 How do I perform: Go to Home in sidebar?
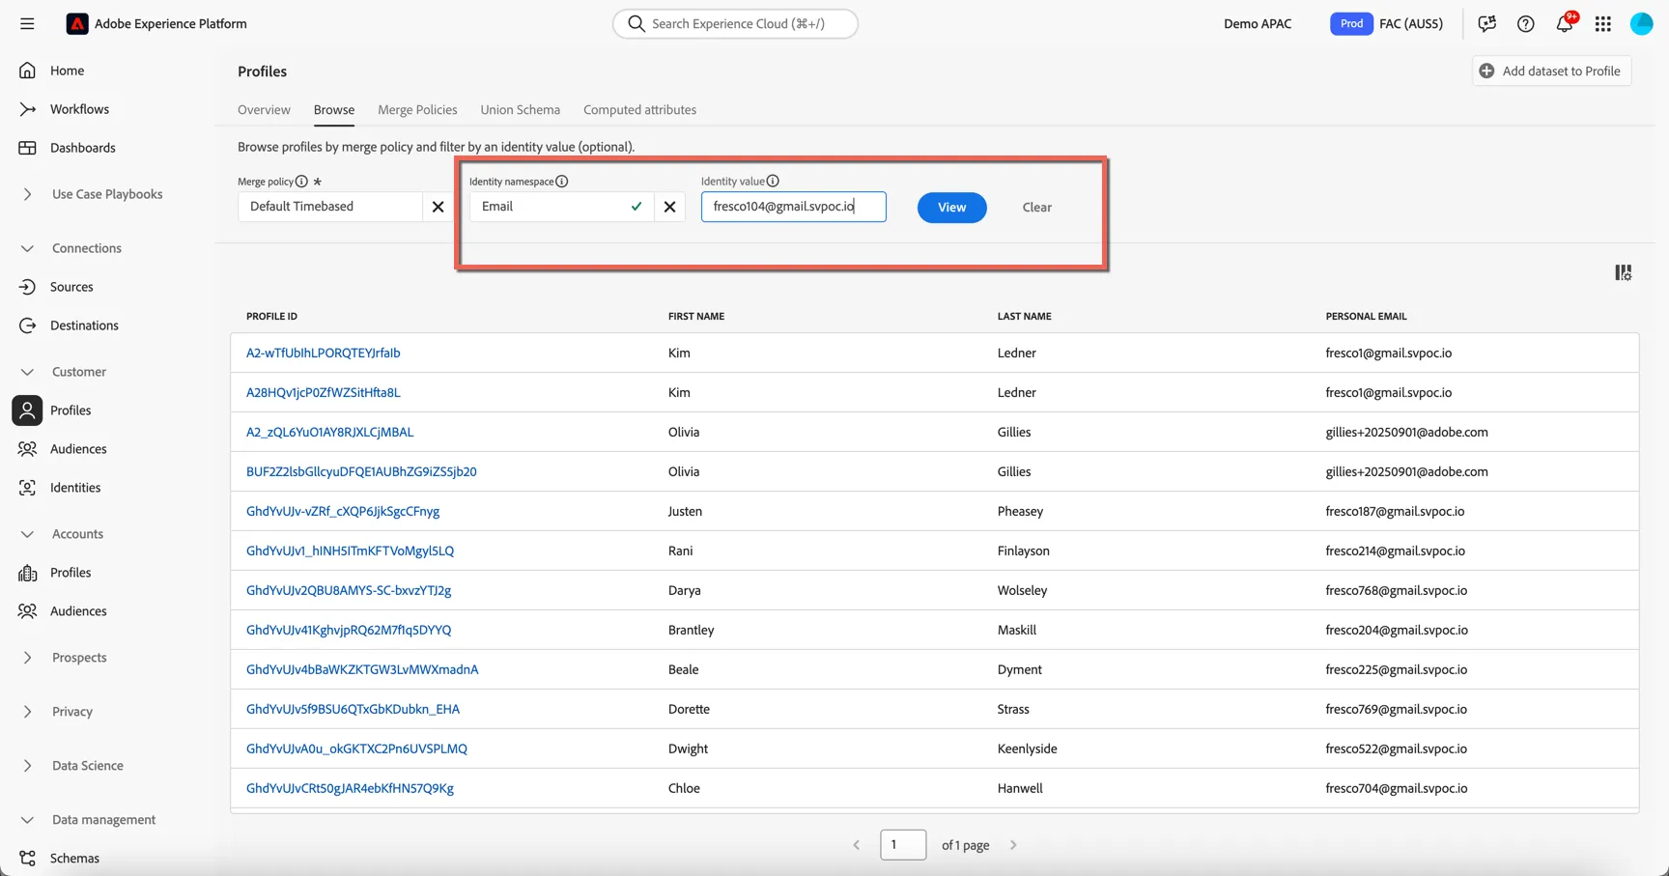(67, 71)
